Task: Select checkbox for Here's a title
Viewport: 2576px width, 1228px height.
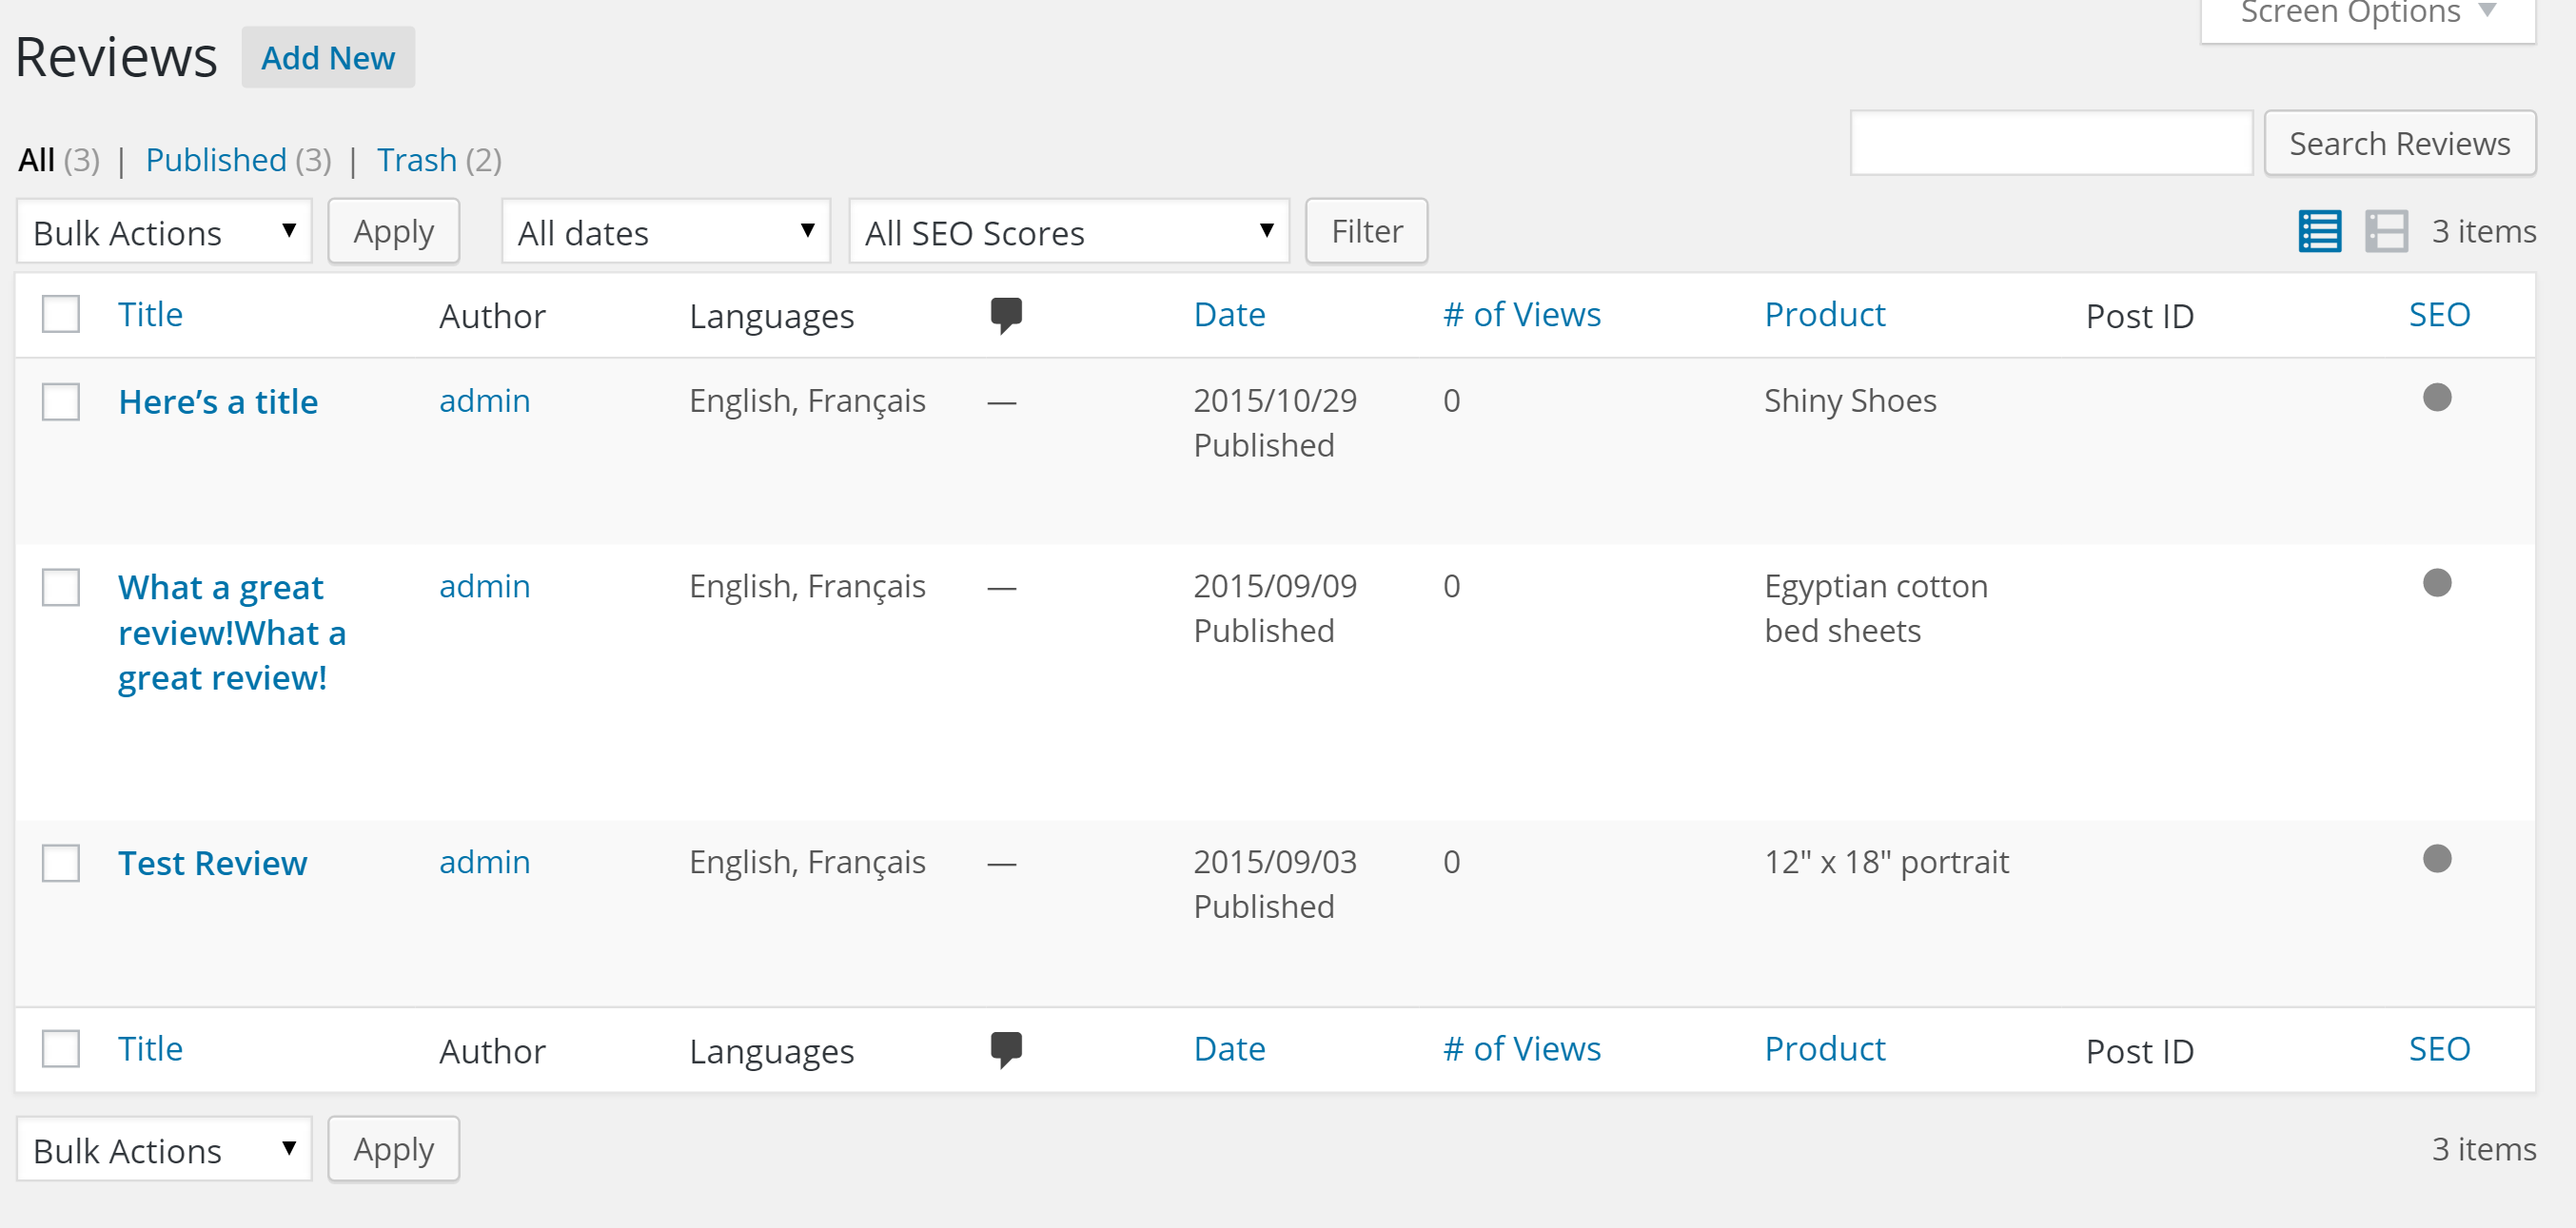Action: pyautogui.click(x=61, y=401)
